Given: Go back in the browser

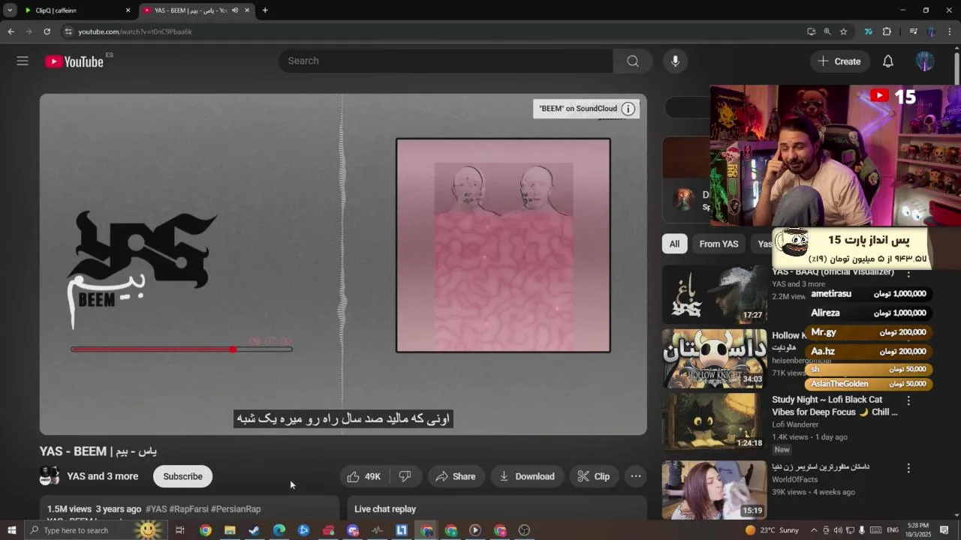Looking at the screenshot, I should [11, 31].
